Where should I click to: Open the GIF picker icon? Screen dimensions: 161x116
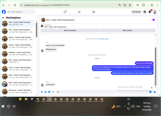point(53,92)
